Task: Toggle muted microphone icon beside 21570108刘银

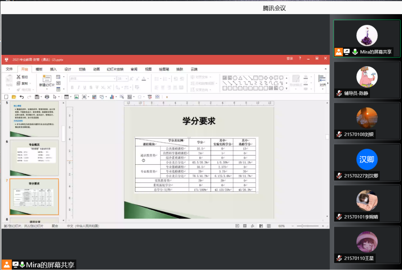Action: (x=339, y=134)
